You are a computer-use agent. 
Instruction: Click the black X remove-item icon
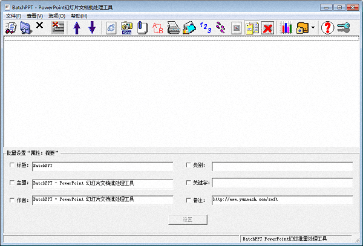pyautogui.click(x=39, y=25)
